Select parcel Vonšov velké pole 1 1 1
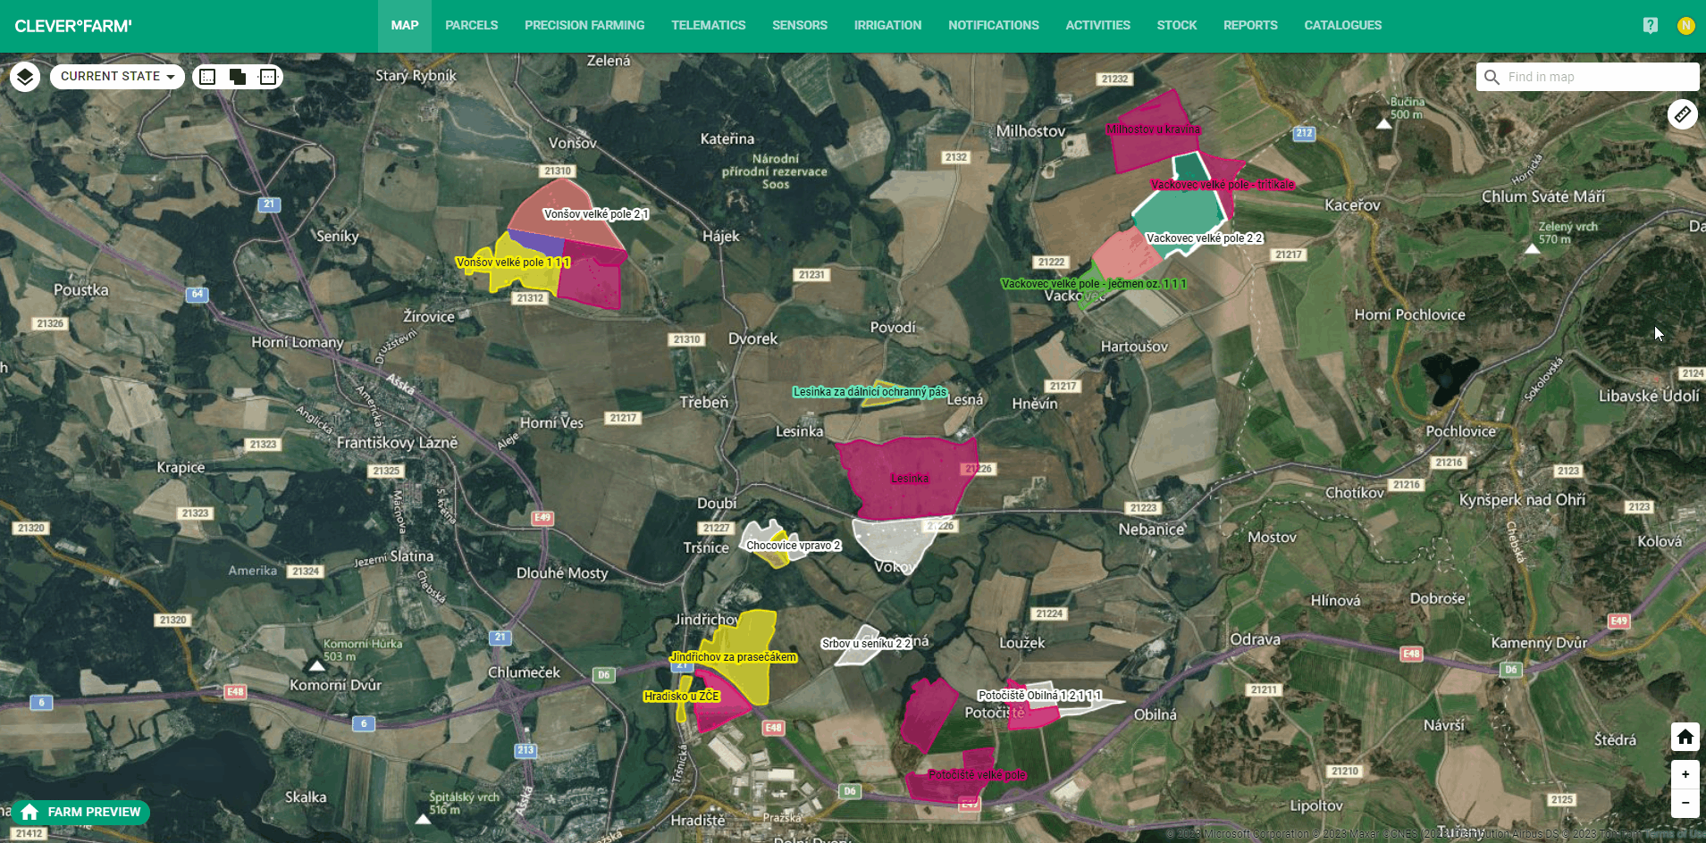 coord(514,262)
